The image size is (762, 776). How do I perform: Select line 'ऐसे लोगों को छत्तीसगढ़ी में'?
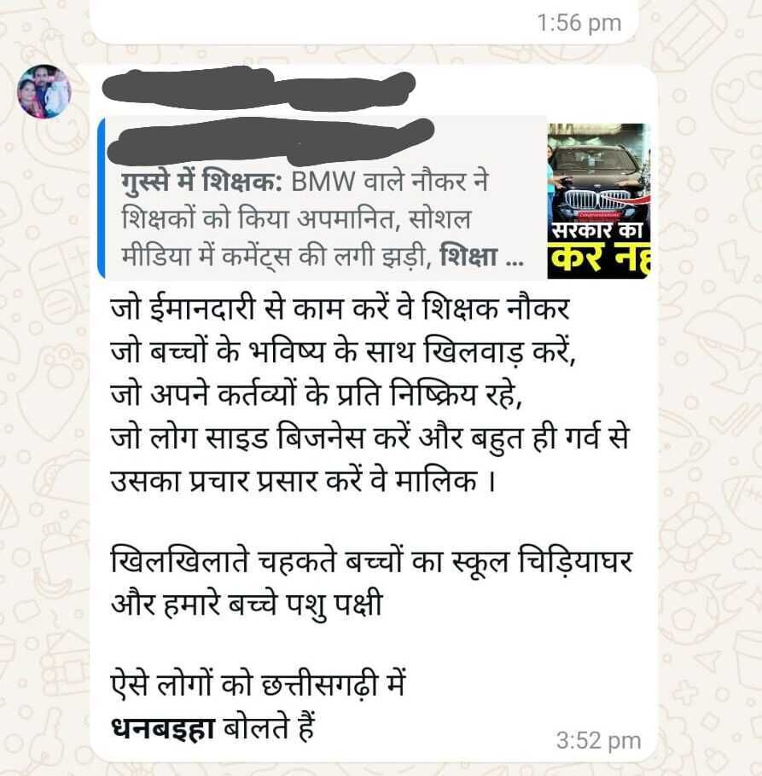(258, 685)
